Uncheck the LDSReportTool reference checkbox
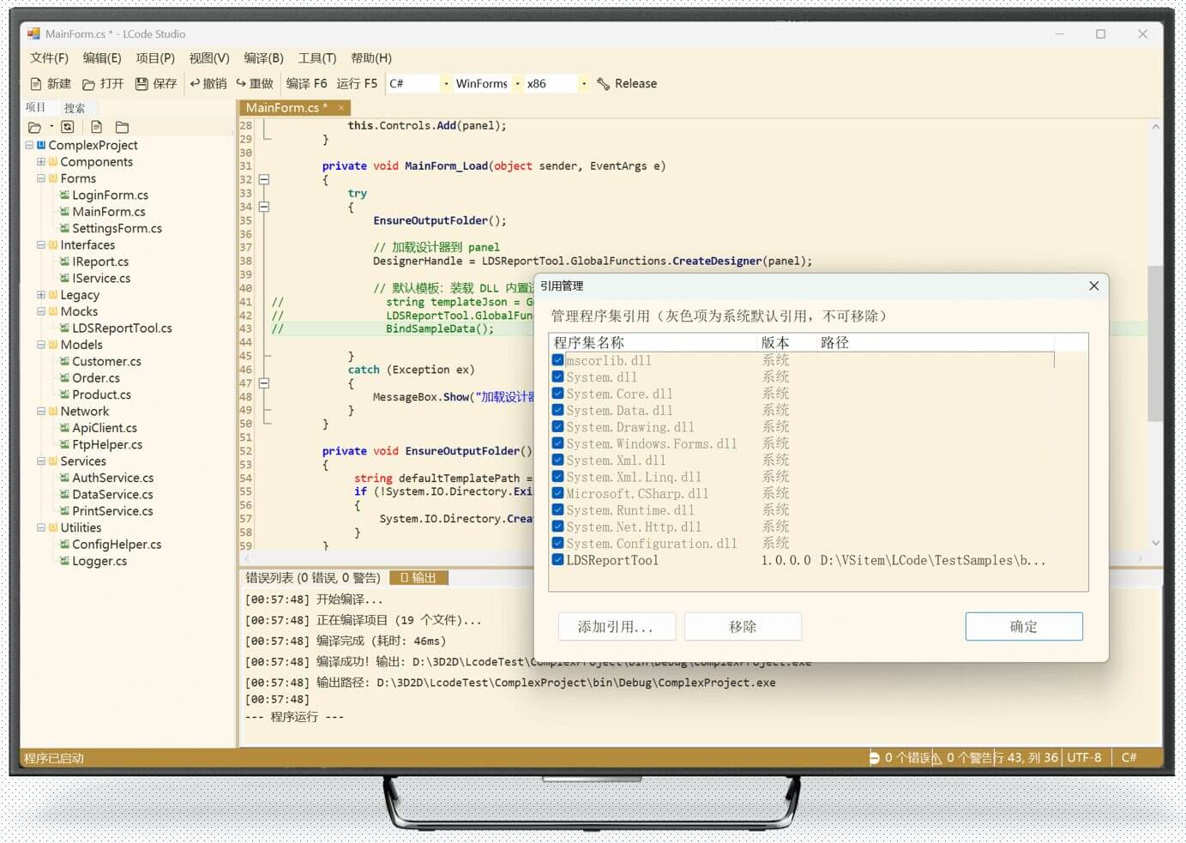1186x843 pixels. click(558, 560)
